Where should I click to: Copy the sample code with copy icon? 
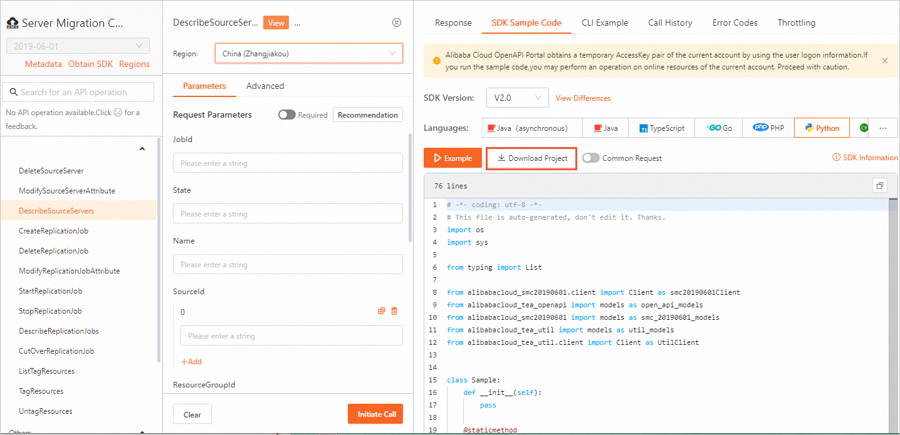(879, 186)
